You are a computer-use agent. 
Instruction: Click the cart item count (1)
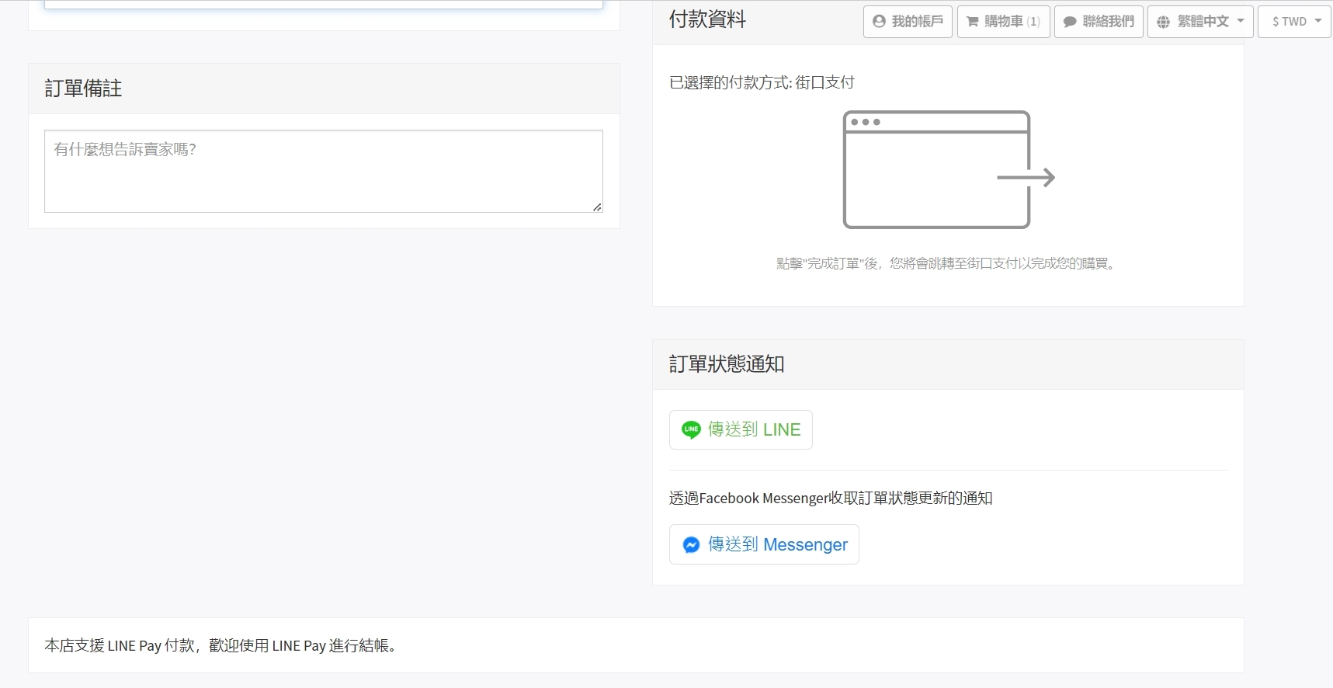1033,22
